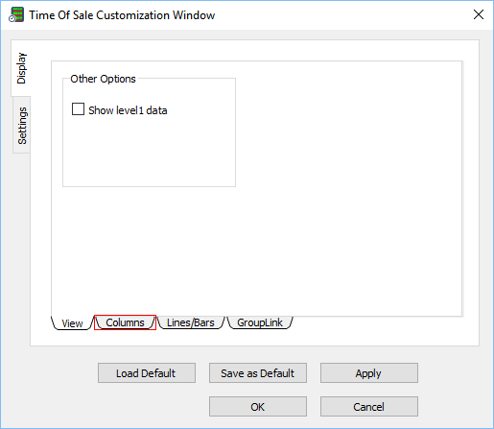Click the Save as Default button
This screenshot has width=494, height=429.
[258, 373]
